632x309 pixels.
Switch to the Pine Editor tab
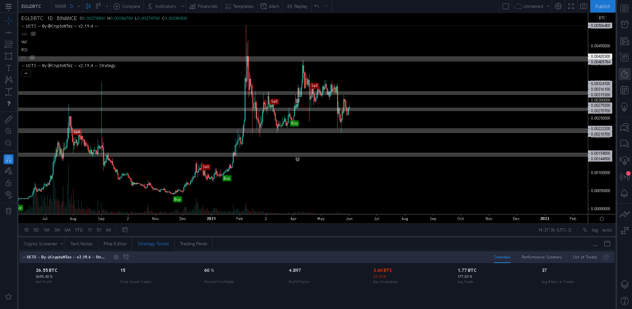(115, 244)
